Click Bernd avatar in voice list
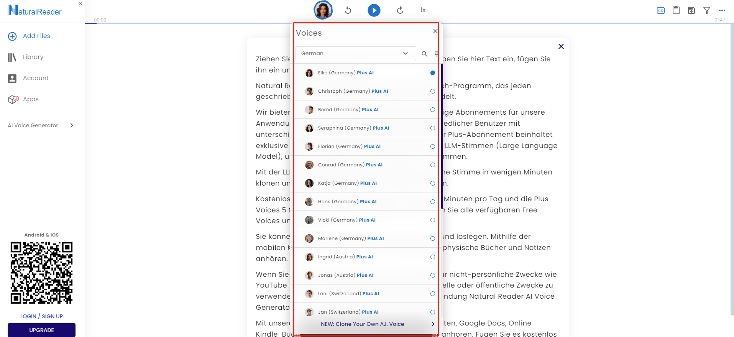This screenshot has width=734, height=337. coord(309,110)
